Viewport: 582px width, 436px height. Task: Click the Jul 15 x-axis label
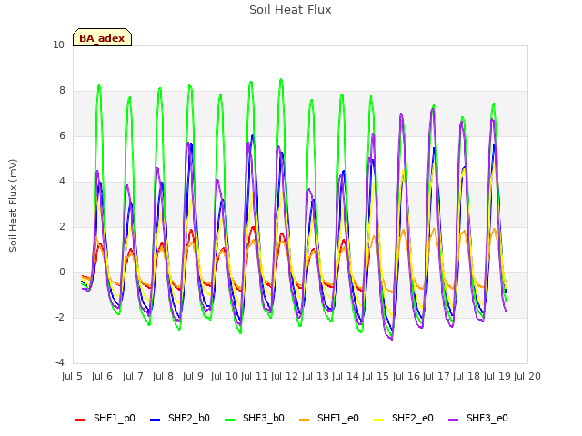coord(376,376)
